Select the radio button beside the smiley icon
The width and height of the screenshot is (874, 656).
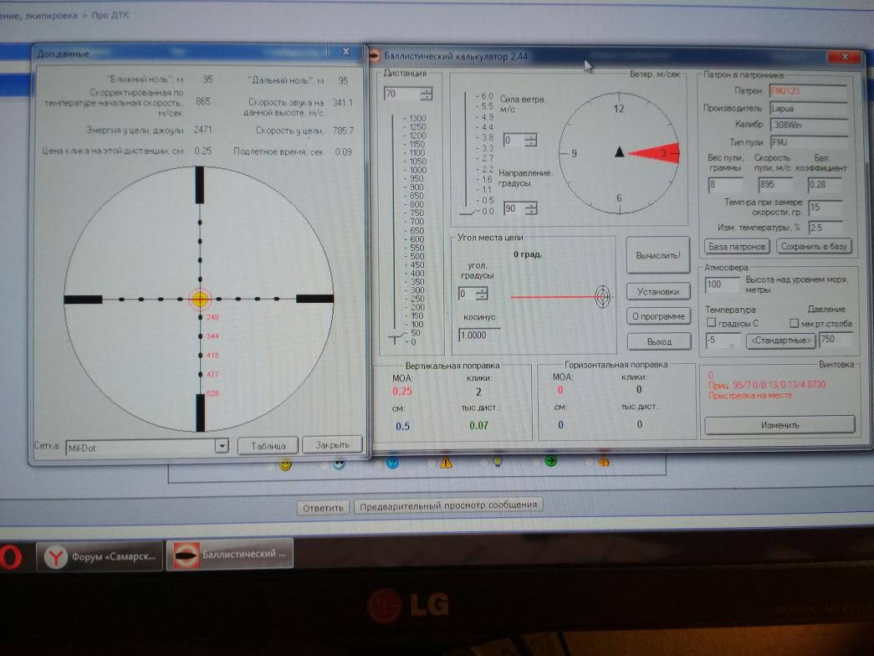click(x=270, y=466)
